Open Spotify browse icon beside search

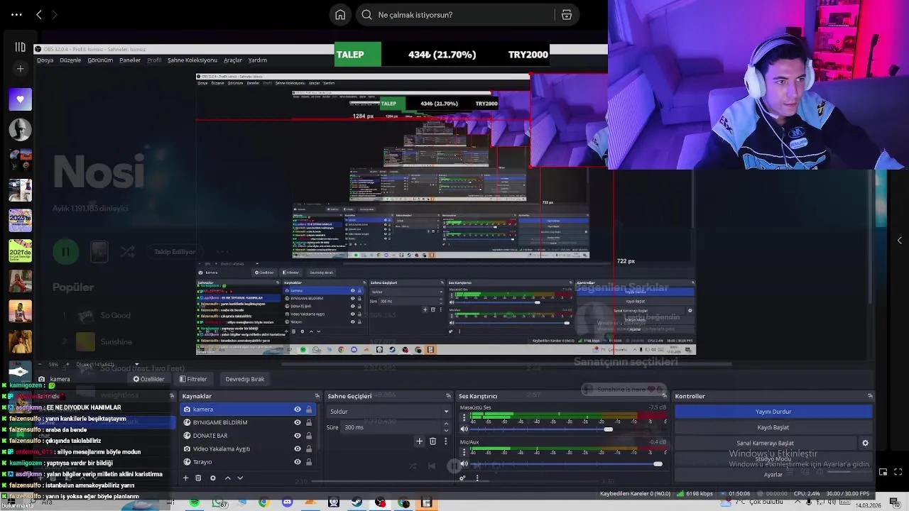(567, 15)
